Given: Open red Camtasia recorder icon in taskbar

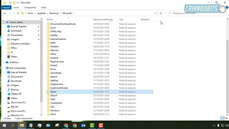Looking at the screenshot, I should tap(101, 125).
